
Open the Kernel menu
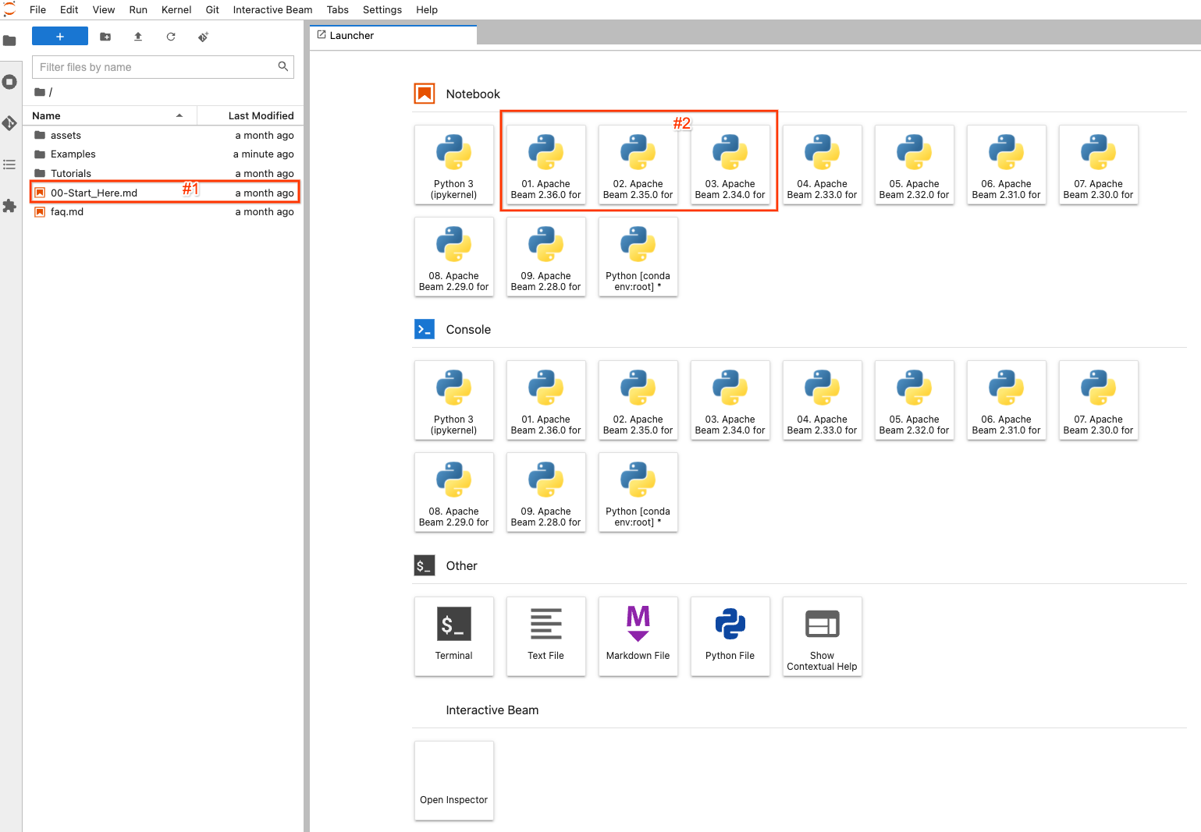[176, 10]
